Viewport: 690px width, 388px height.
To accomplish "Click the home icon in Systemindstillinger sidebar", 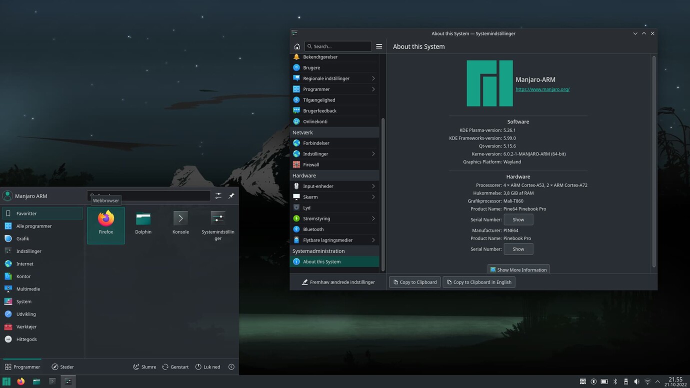I will tap(297, 46).
